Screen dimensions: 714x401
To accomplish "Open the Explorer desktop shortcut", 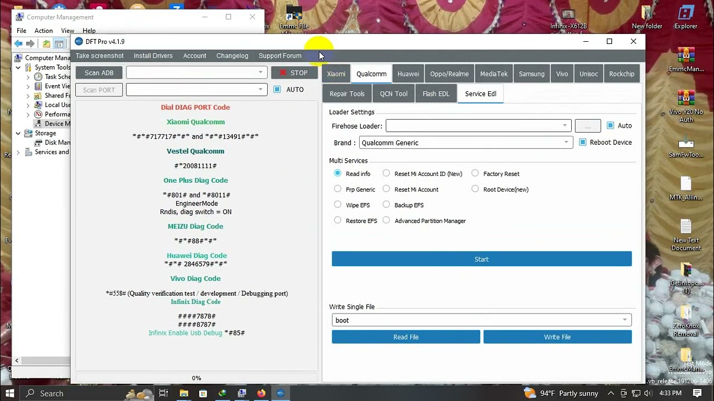I will click(686, 18).
